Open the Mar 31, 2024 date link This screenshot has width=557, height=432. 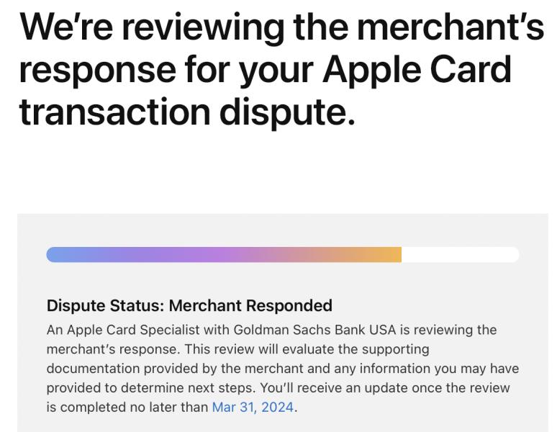(x=253, y=407)
